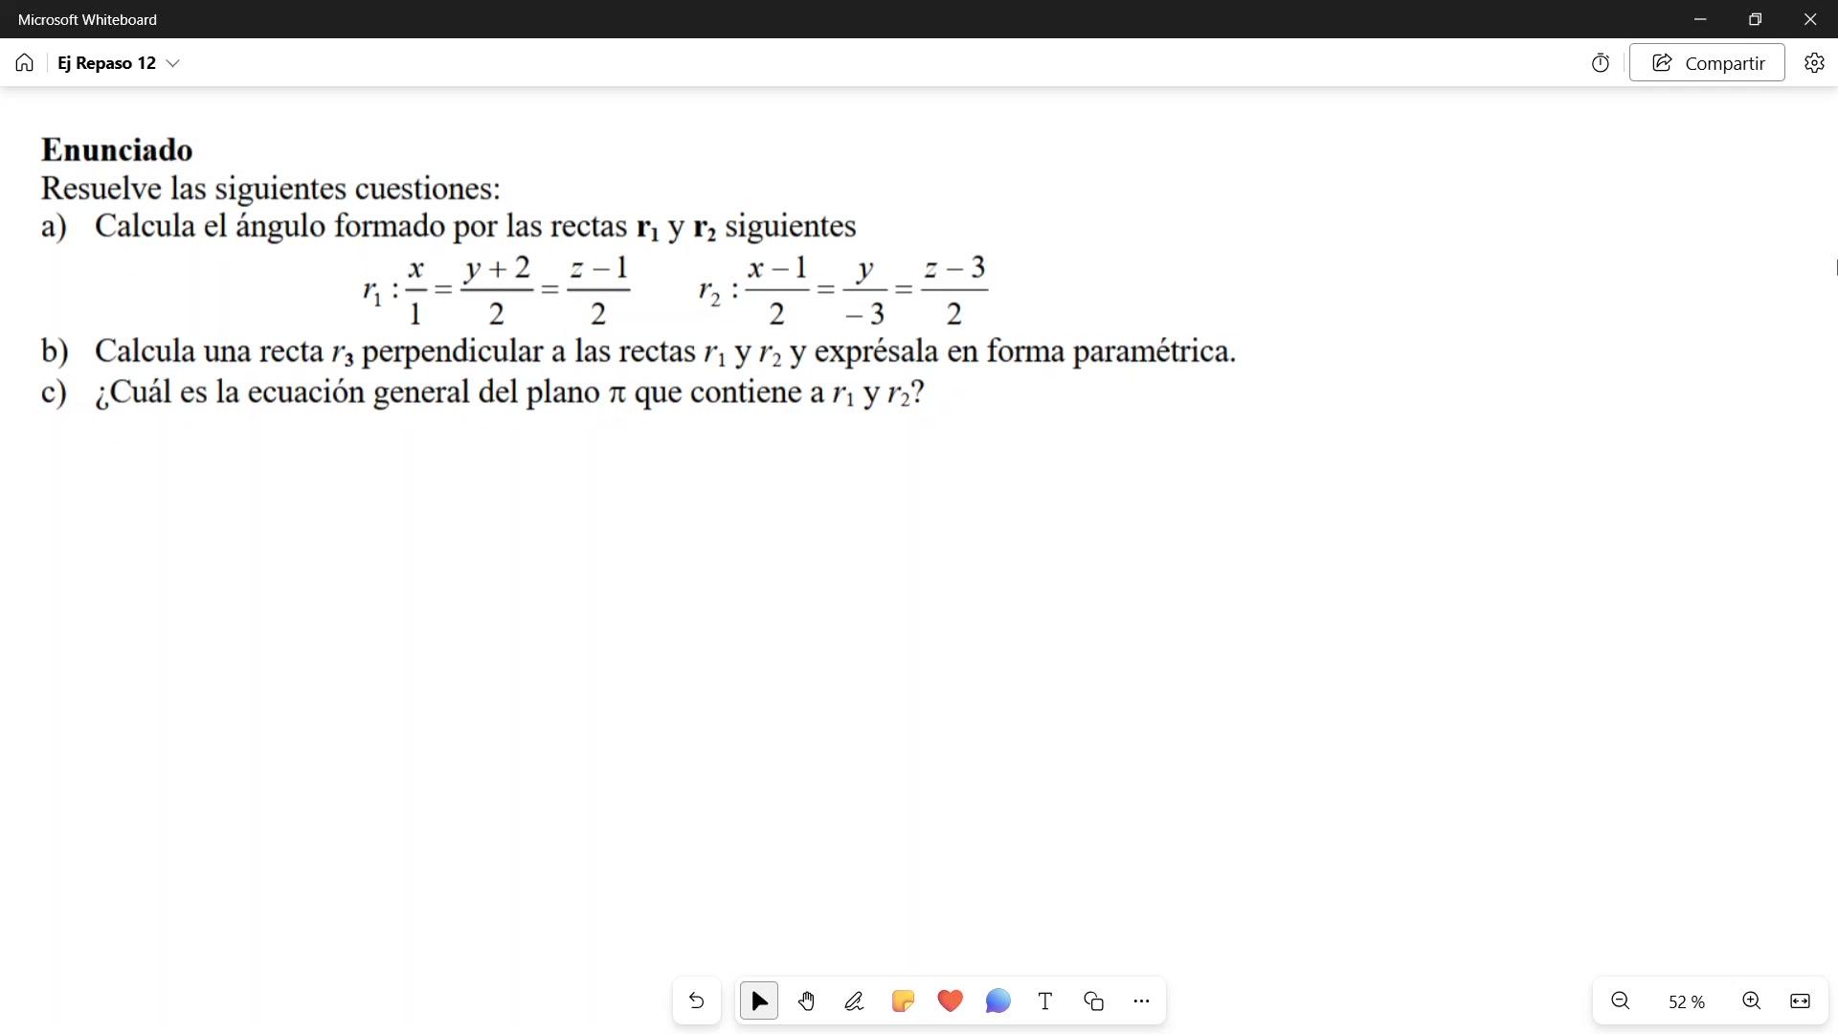Click the Compartir button

(x=1707, y=63)
